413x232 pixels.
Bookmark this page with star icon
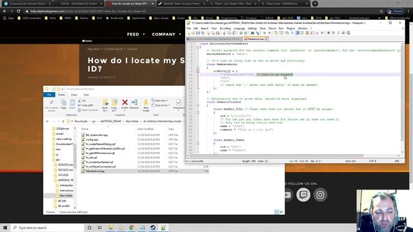point(381,12)
